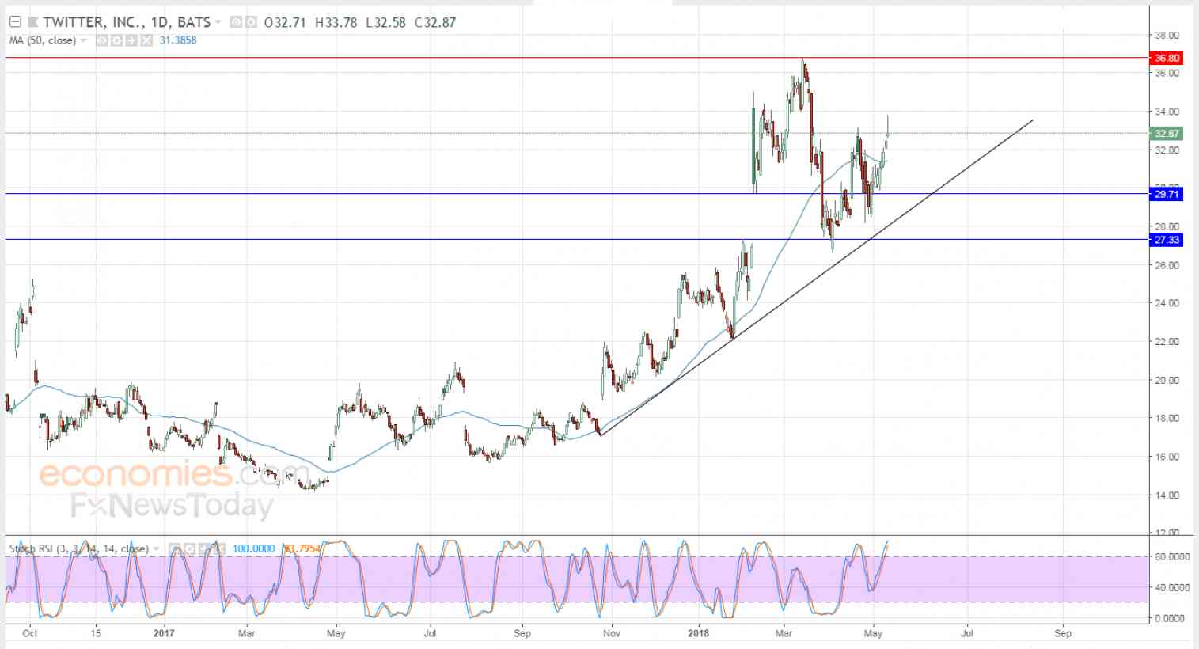Click the close value C32.87
The width and height of the screenshot is (1199, 649).
[434, 22]
